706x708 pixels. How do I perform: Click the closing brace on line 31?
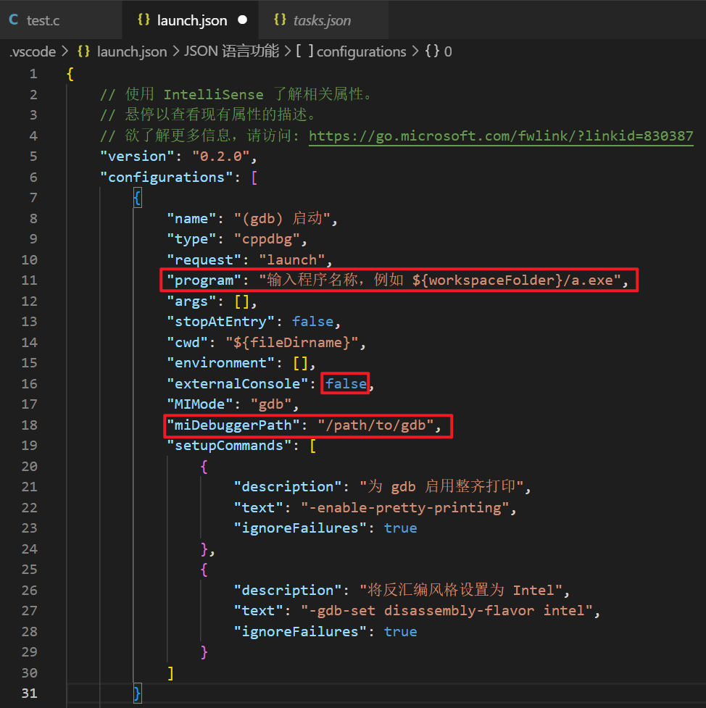(x=137, y=694)
